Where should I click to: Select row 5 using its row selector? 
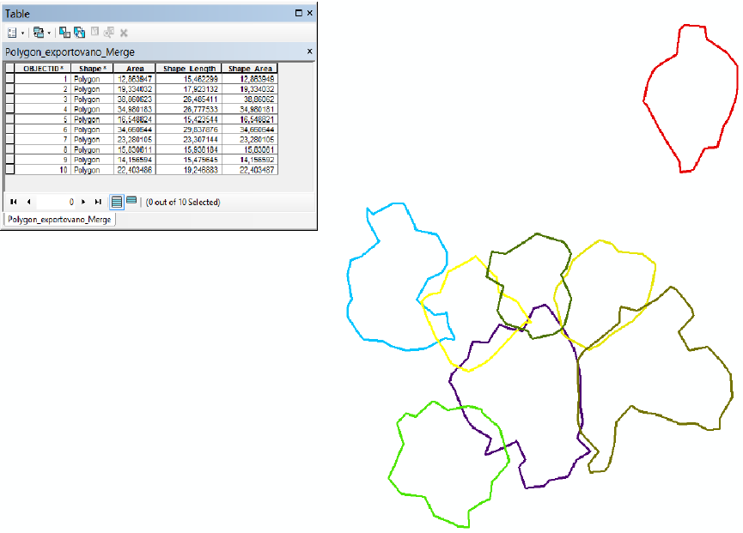pos(9,119)
